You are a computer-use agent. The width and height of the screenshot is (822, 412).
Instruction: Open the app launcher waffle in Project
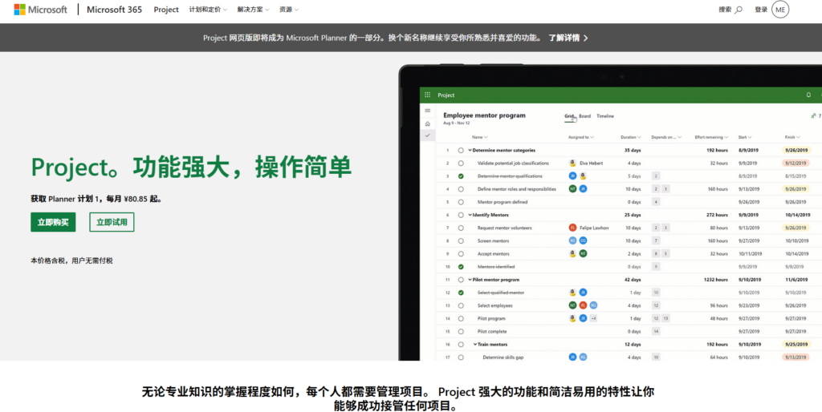click(427, 95)
